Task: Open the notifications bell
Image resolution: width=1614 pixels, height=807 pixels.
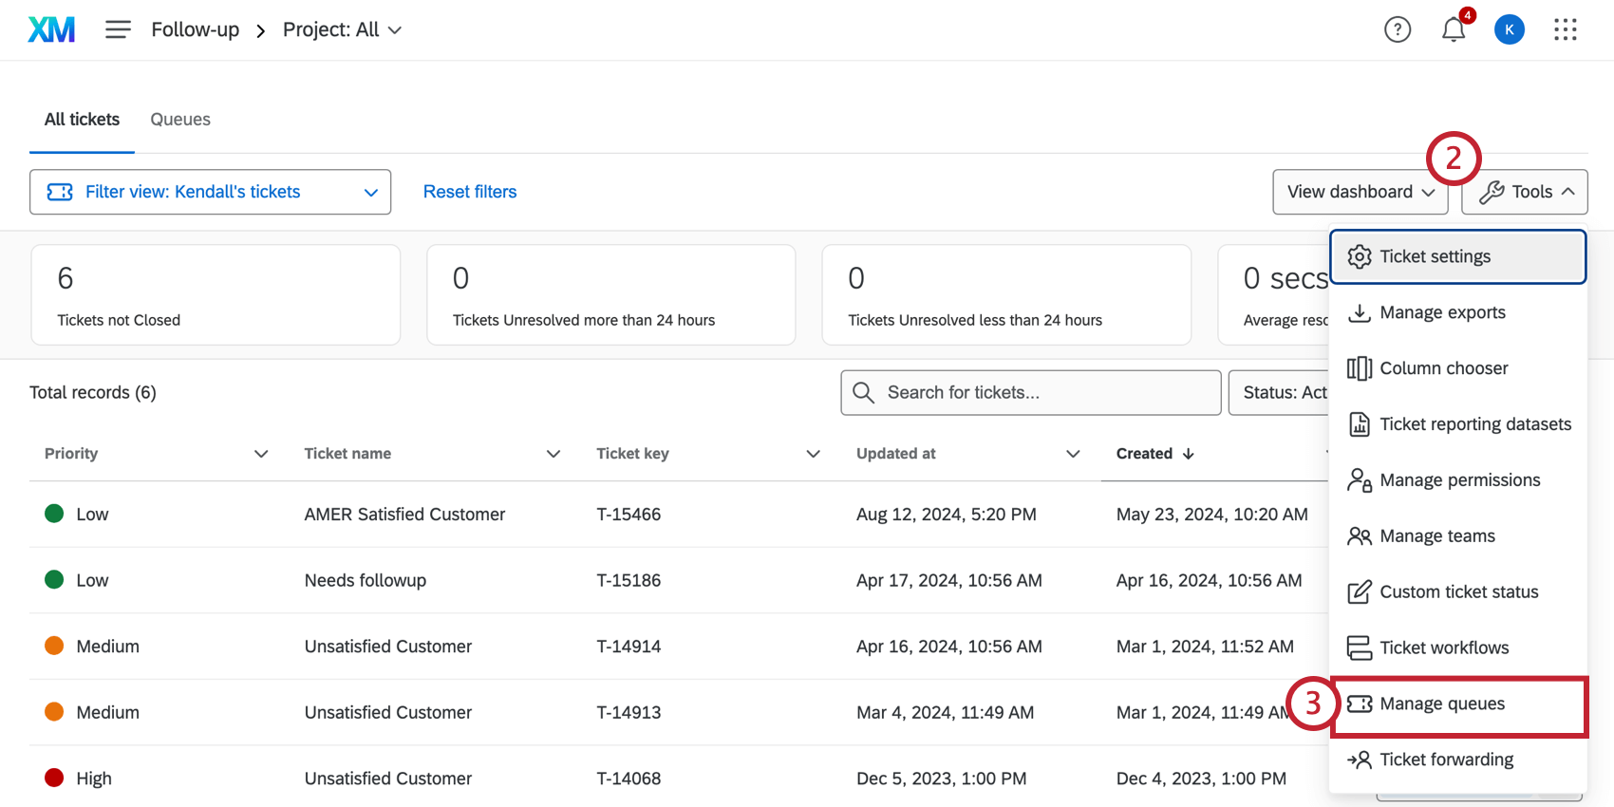Action: point(1453,30)
